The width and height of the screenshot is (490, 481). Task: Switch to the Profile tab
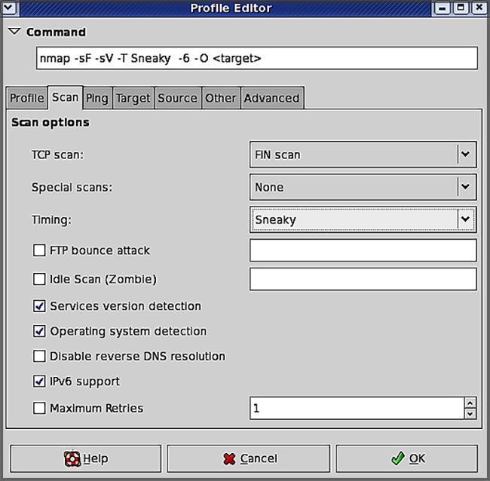click(27, 98)
